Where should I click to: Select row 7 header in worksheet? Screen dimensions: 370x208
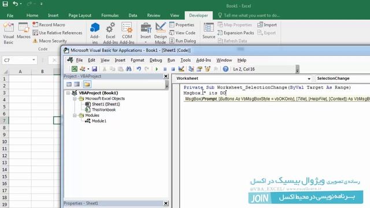pos(4,121)
